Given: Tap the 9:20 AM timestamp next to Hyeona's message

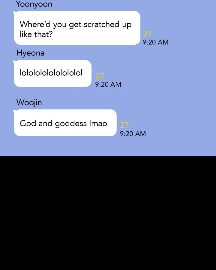Looking at the screenshot, I should 108,84.
